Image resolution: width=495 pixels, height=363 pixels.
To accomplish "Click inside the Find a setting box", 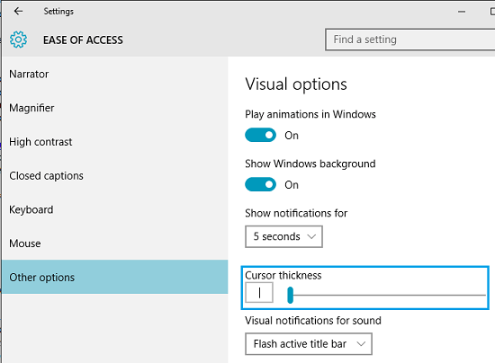I will (410, 40).
